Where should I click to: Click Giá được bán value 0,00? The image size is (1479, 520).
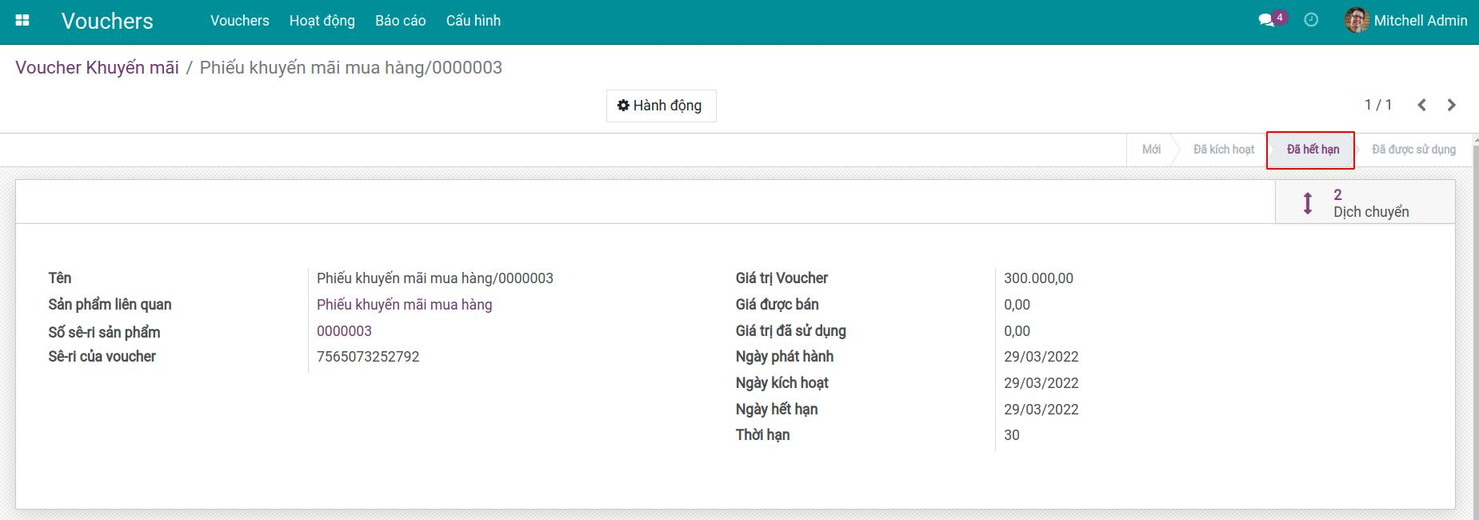tap(1017, 305)
